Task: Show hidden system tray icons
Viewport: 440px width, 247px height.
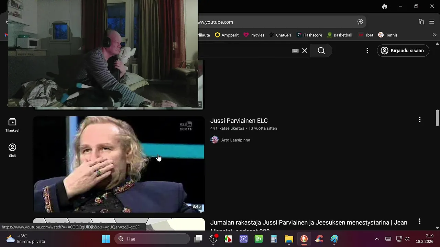Action: pos(377,239)
